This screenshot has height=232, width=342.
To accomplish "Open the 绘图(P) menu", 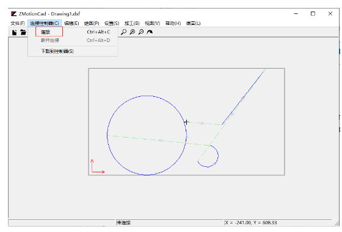I will point(92,23).
